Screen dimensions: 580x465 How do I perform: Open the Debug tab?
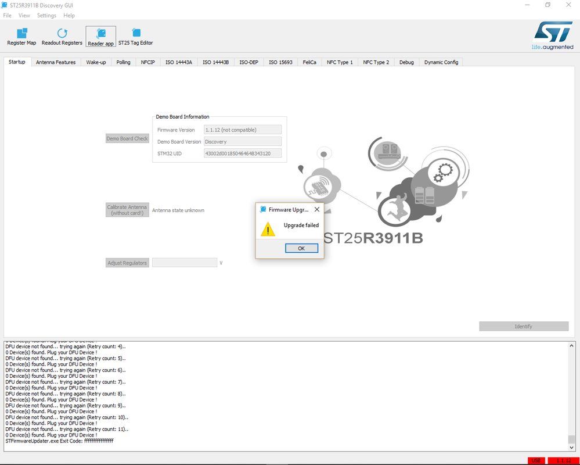tap(406, 62)
